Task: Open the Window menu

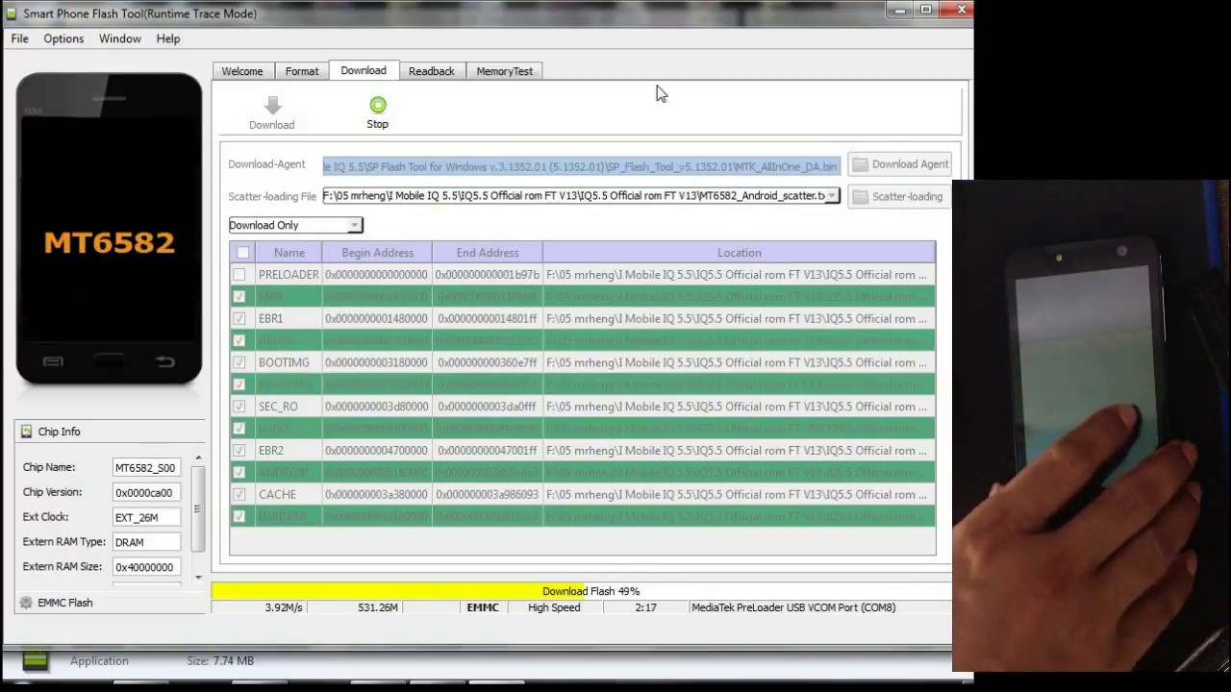Action: pos(120,38)
